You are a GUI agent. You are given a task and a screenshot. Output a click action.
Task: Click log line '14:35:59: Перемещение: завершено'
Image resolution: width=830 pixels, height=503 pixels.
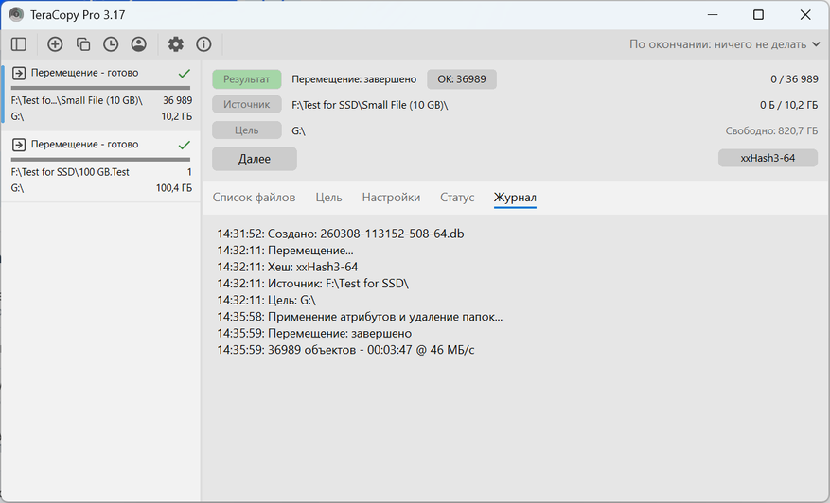[314, 334]
